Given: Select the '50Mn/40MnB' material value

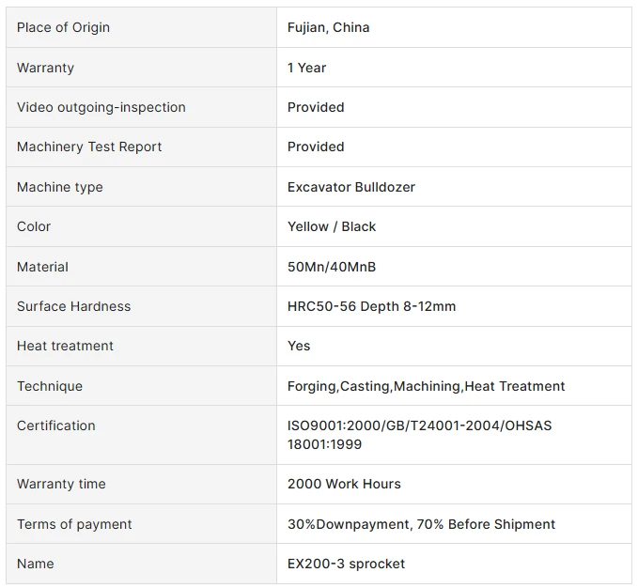Looking at the screenshot, I should [332, 267].
